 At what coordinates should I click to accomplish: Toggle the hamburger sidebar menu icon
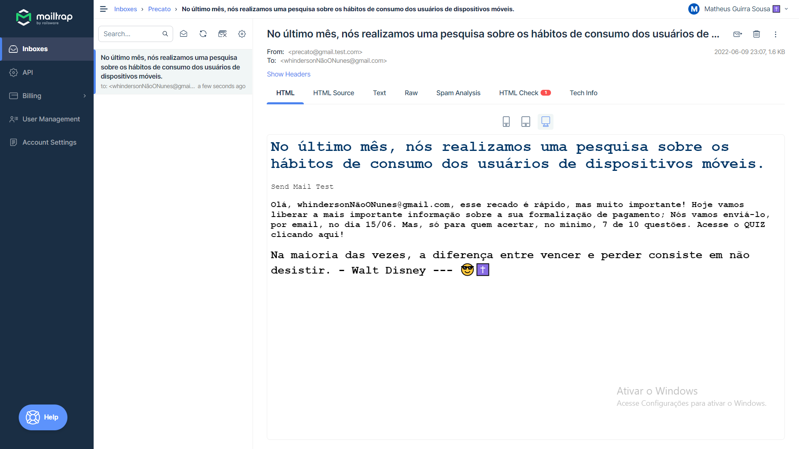tap(104, 9)
